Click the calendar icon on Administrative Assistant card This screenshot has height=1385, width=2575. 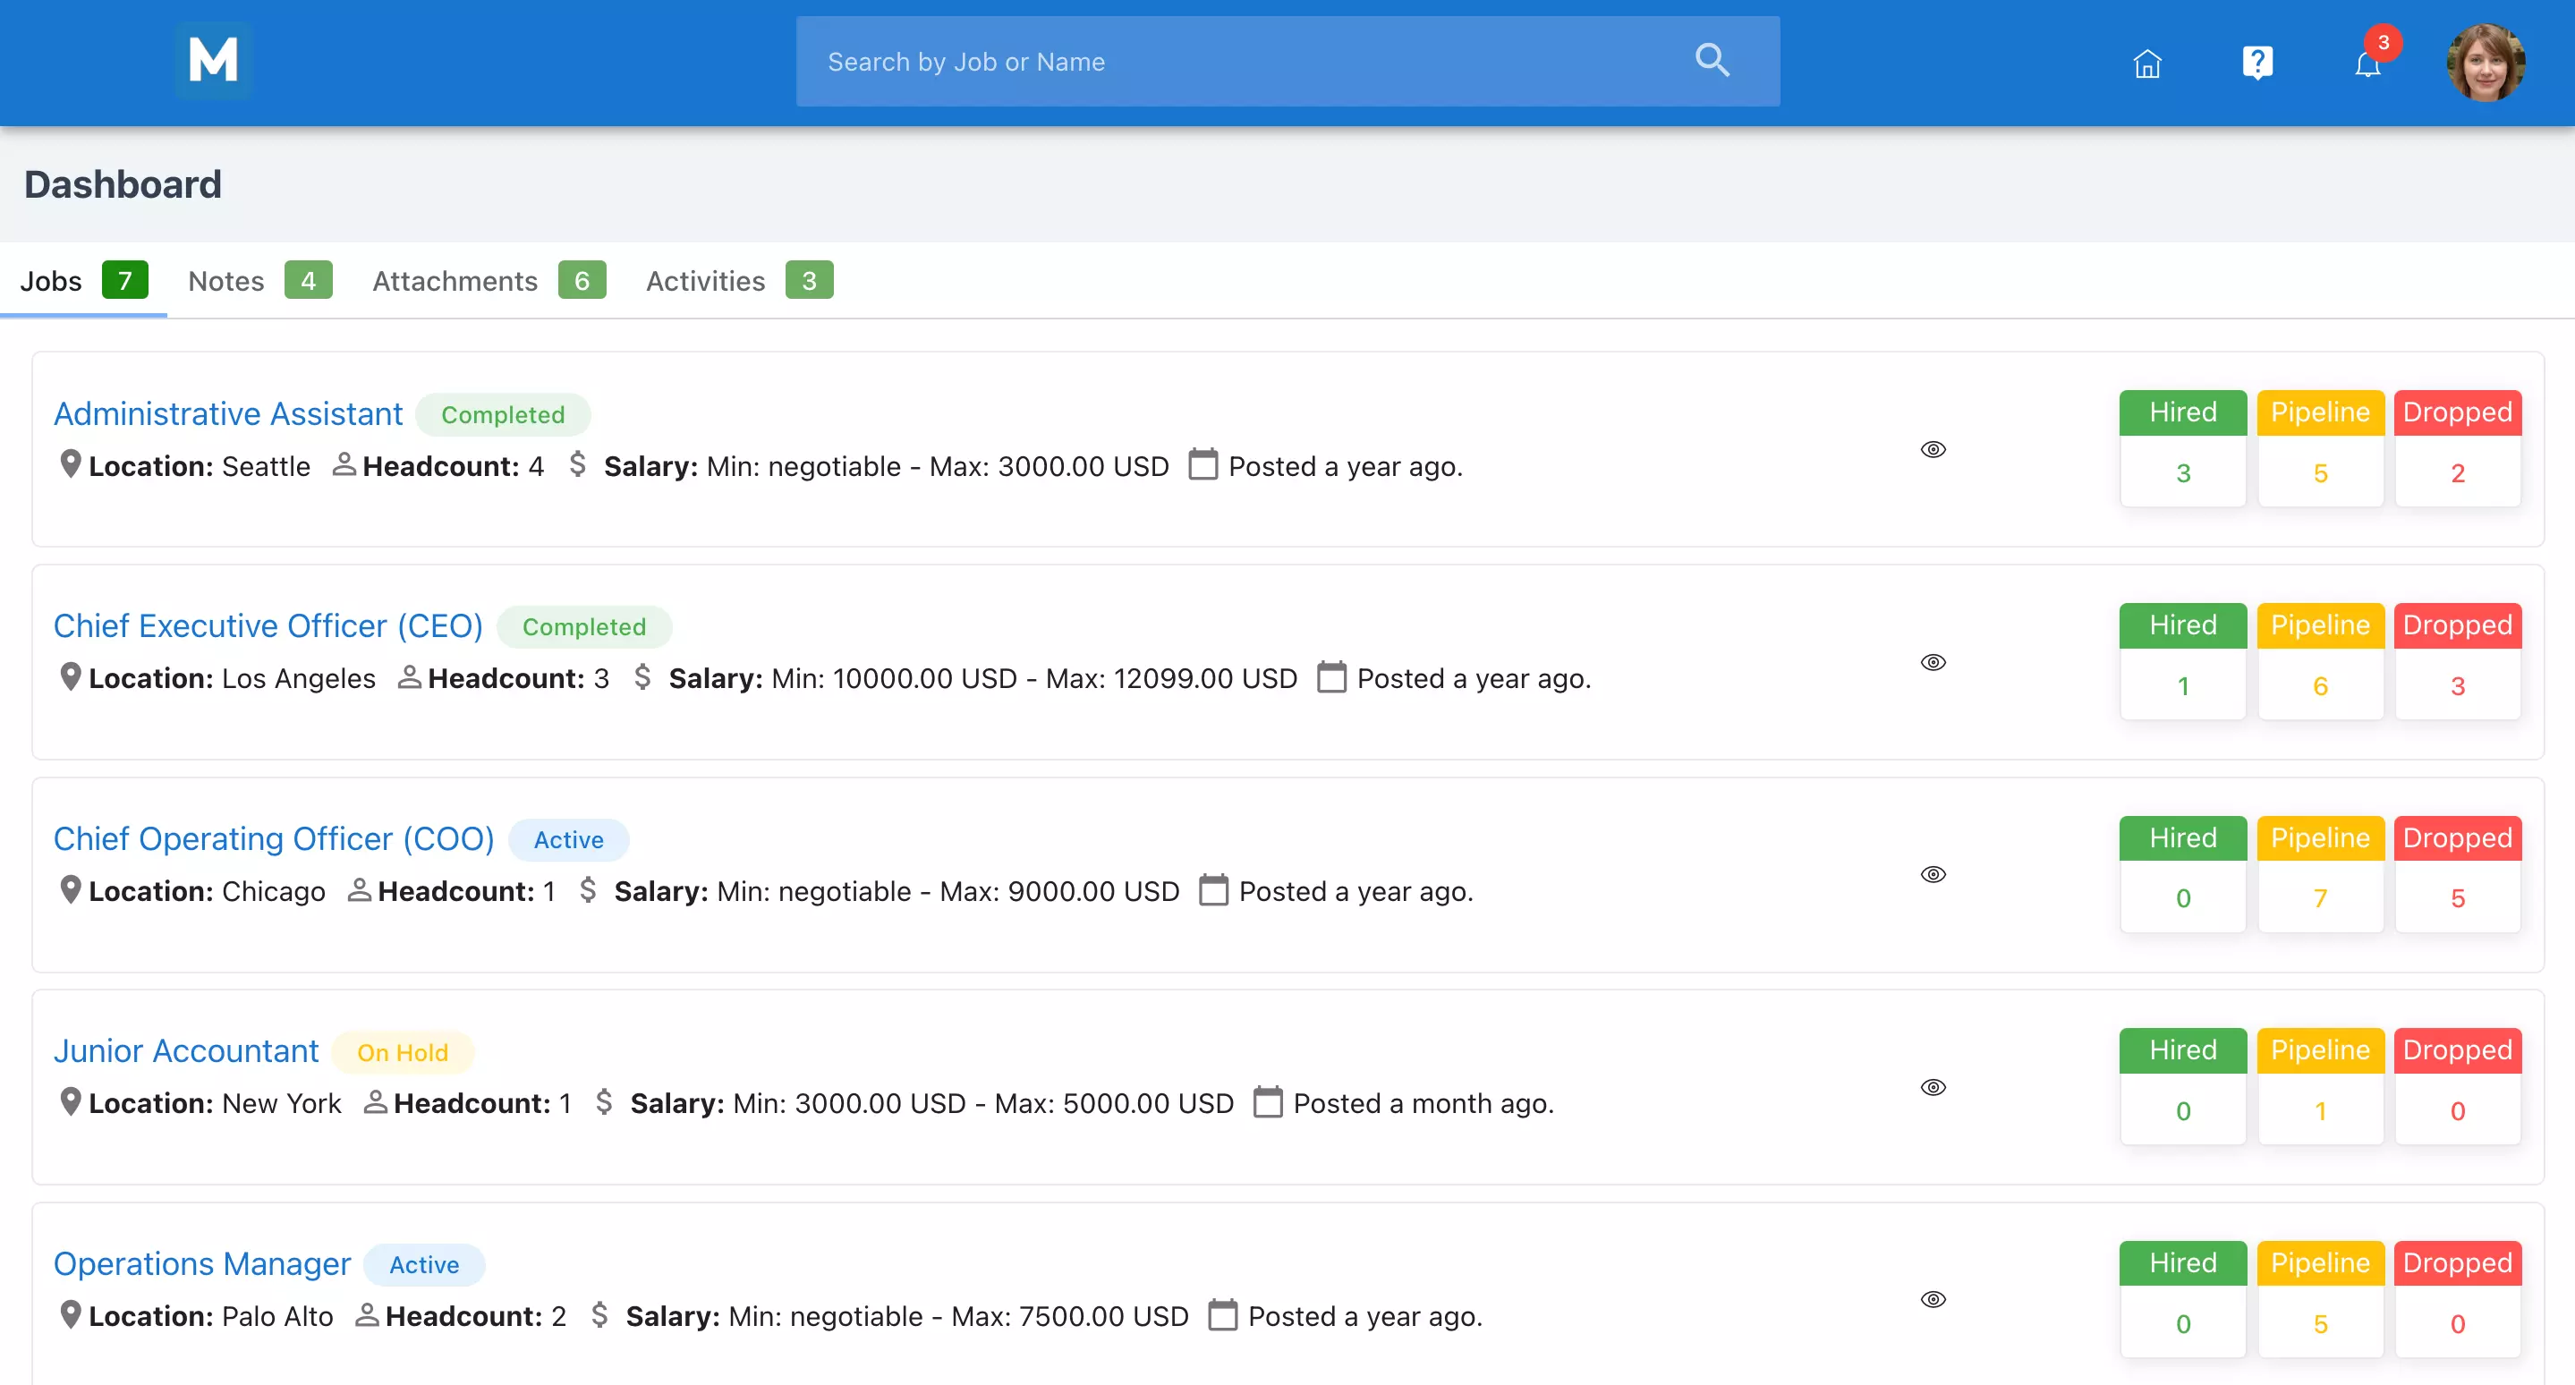coord(1203,464)
